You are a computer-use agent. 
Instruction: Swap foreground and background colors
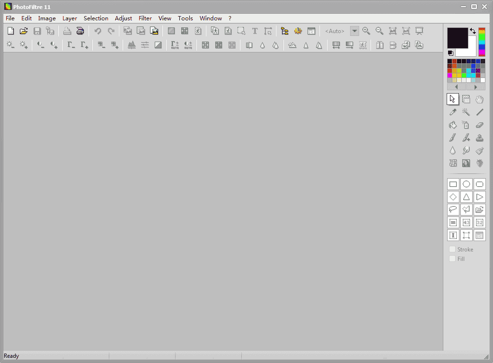pyautogui.click(x=473, y=31)
